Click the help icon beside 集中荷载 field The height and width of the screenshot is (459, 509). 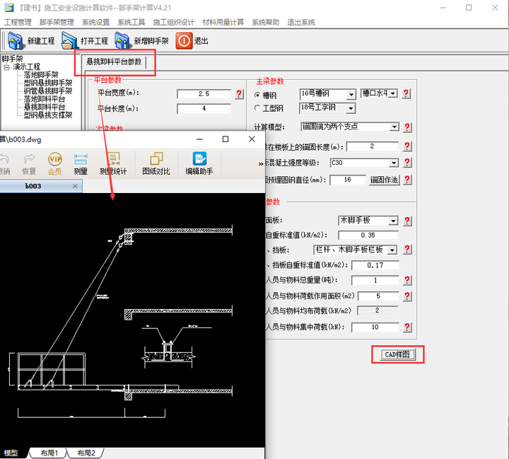coord(407,327)
